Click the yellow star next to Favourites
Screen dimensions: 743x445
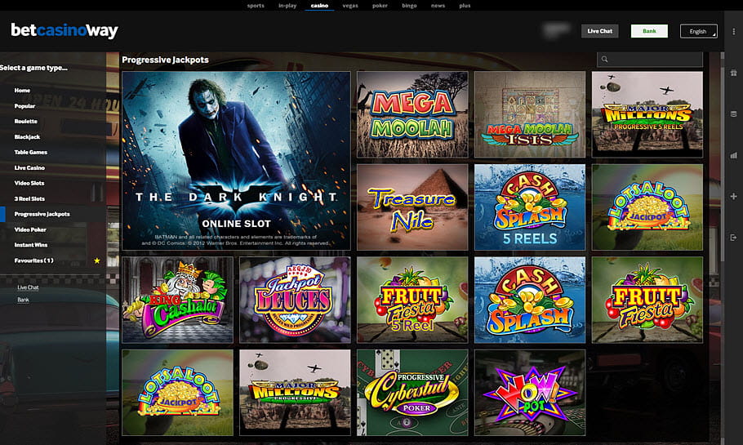click(x=97, y=260)
